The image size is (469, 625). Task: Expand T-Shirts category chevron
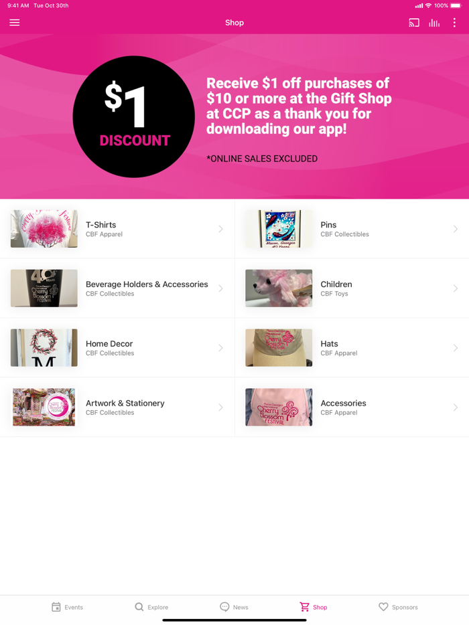pos(220,229)
